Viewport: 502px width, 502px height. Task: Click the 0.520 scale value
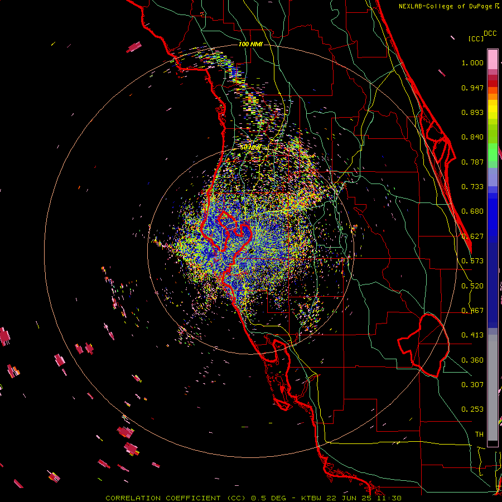(x=472, y=286)
